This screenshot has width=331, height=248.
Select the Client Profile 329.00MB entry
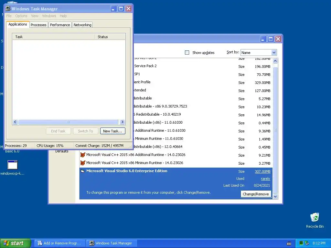click(x=203, y=82)
